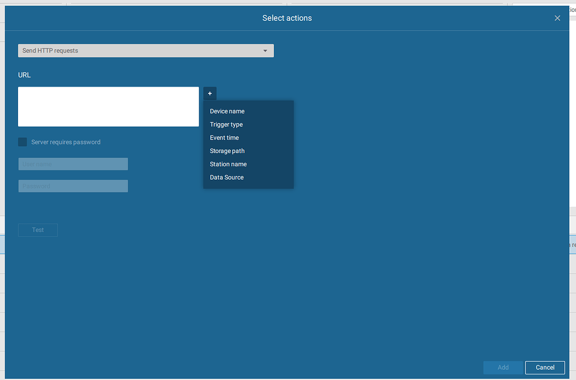Select Trigger type from the variable list
Image resolution: width=576 pixels, height=380 pixels.
tap(226, 124)
